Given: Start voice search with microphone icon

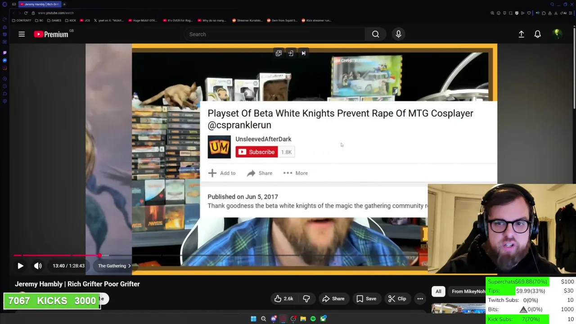Looking at the screenshot, I should pyautogui.click(x=398, y=34).
